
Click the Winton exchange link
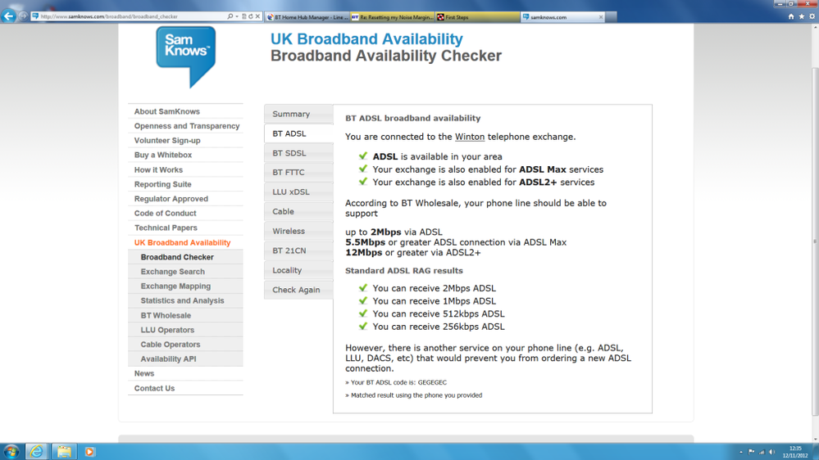(470, 137)
